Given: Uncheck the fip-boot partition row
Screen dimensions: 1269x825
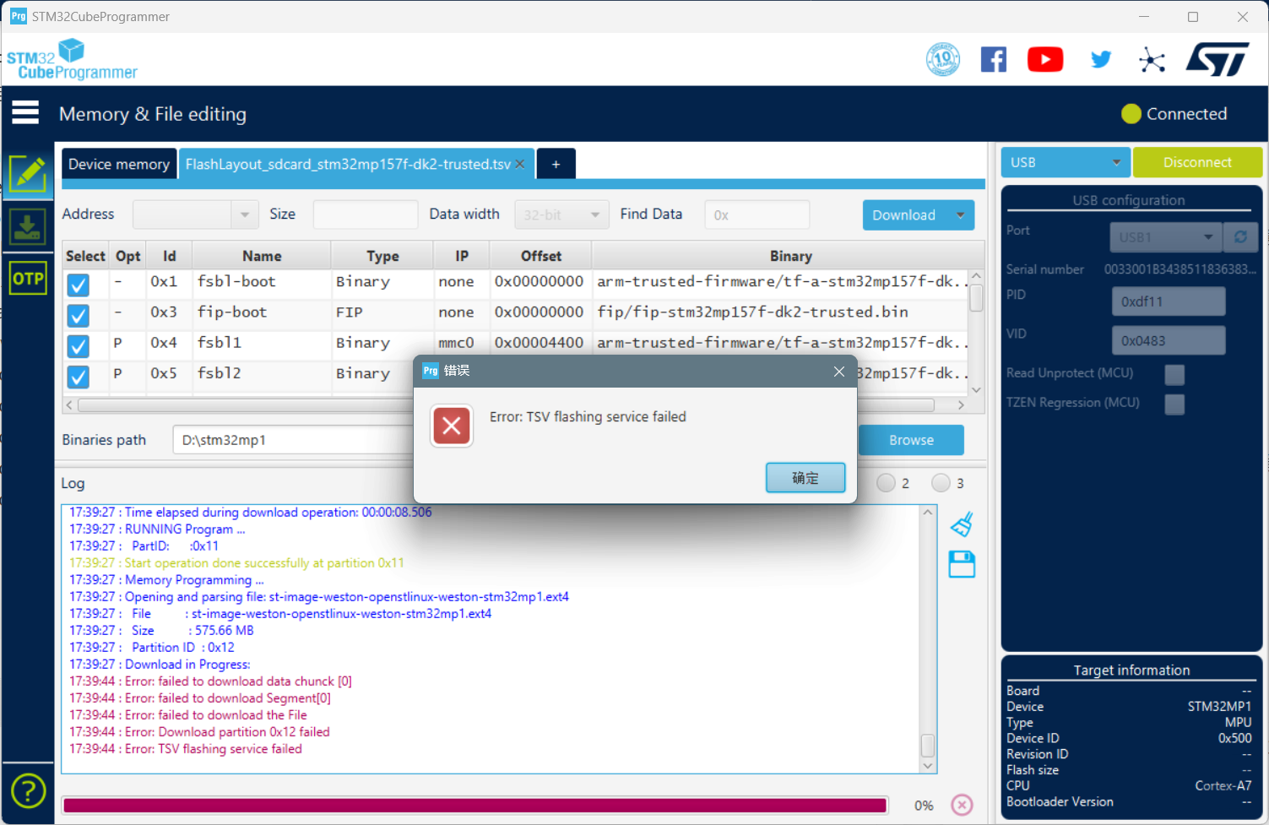Looking at the screenshot, I should pos(79,315).
